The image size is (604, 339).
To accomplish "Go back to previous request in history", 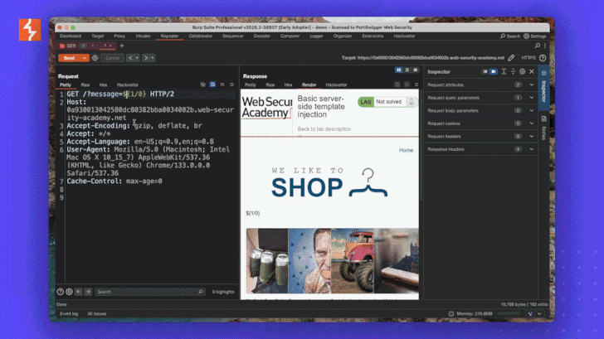I will pos(131,58).
